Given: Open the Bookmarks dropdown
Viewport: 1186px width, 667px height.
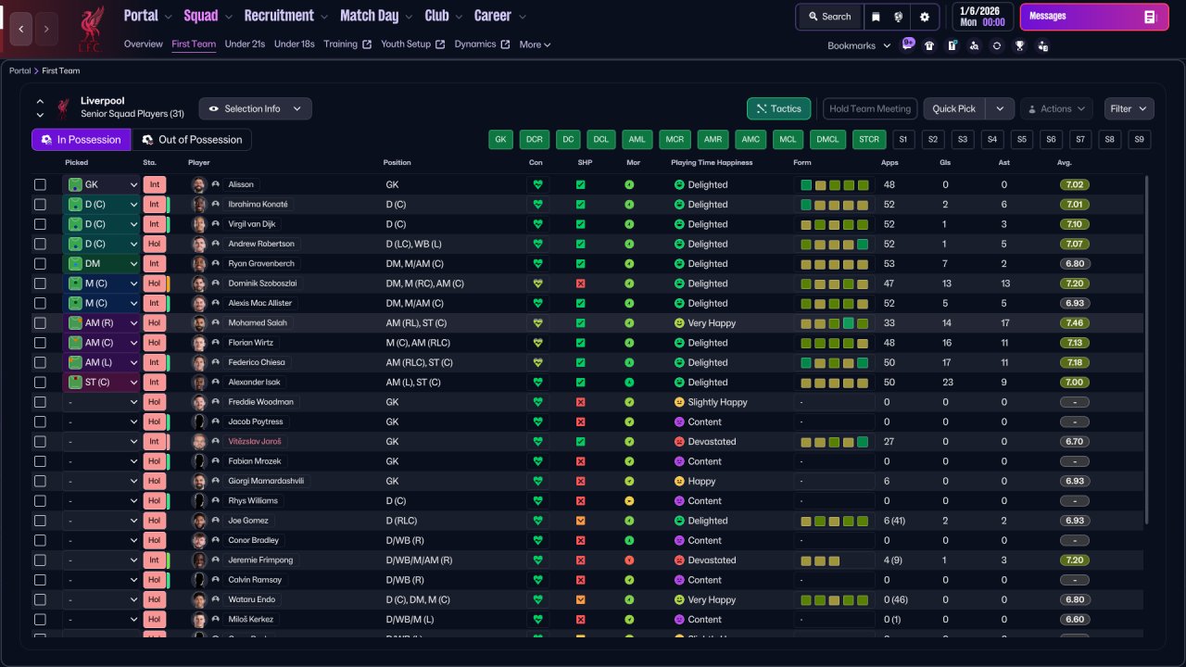Looking at the screenshot, I should [859, 45].
